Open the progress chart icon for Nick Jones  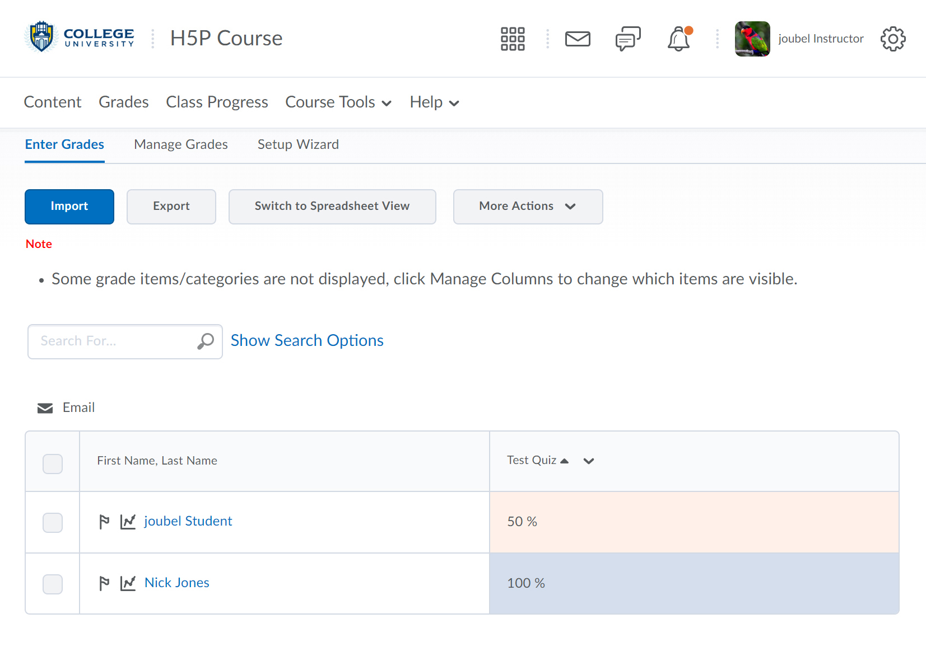point(128,583)
